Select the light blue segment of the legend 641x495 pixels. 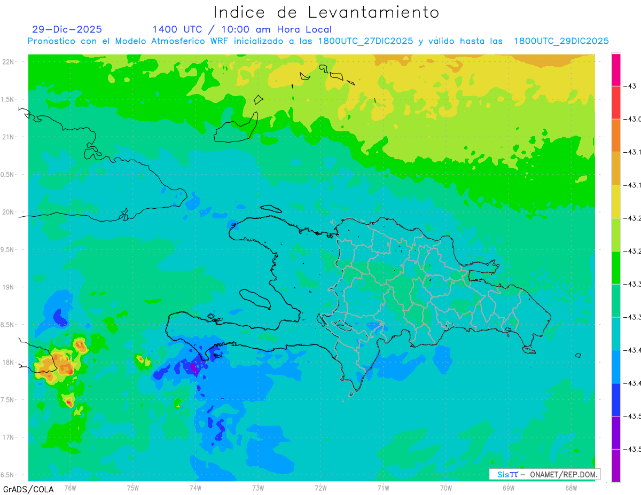click(x=616, y=366)
